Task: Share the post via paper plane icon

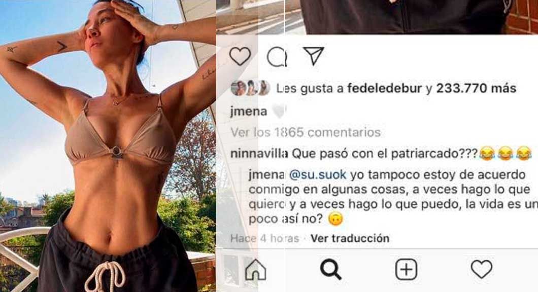Action: point(314,56)
